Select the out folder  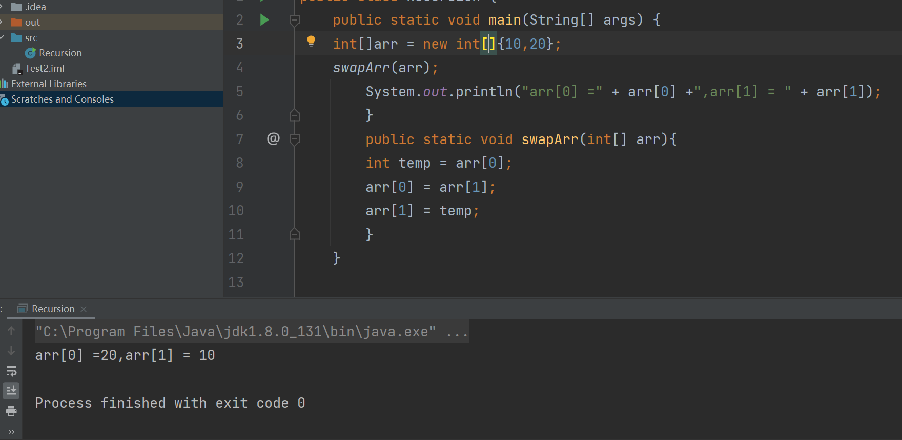click(26, 22)
